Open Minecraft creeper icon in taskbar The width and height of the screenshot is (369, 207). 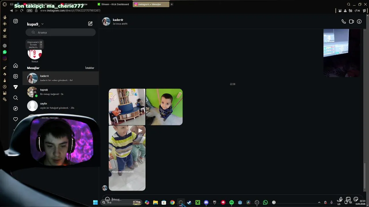pos(198,202)
